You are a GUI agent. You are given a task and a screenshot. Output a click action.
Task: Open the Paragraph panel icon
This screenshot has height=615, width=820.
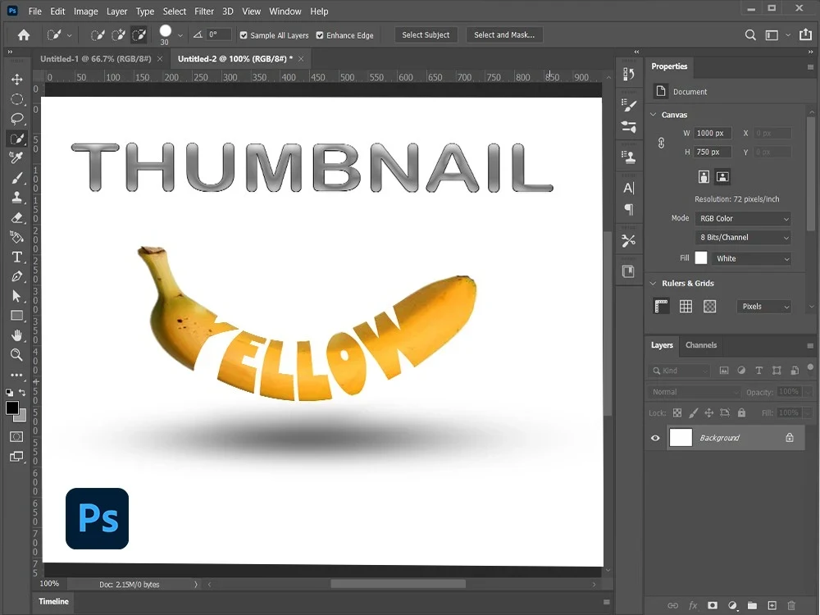[x=628, y=210]
